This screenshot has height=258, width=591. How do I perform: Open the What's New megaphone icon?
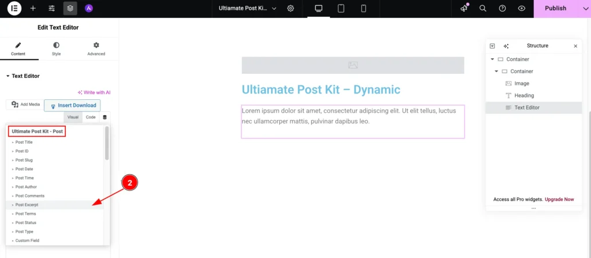click(464, 9)
